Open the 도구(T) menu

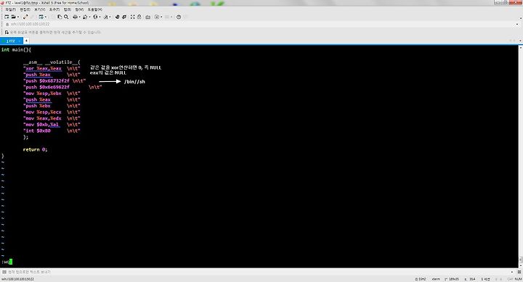(54, 9)
